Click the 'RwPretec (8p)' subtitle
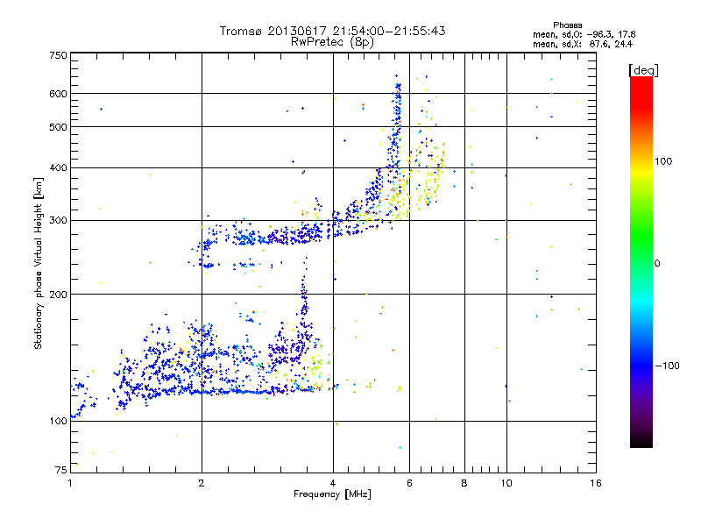701x526 pixels. (x=332, y=42)
